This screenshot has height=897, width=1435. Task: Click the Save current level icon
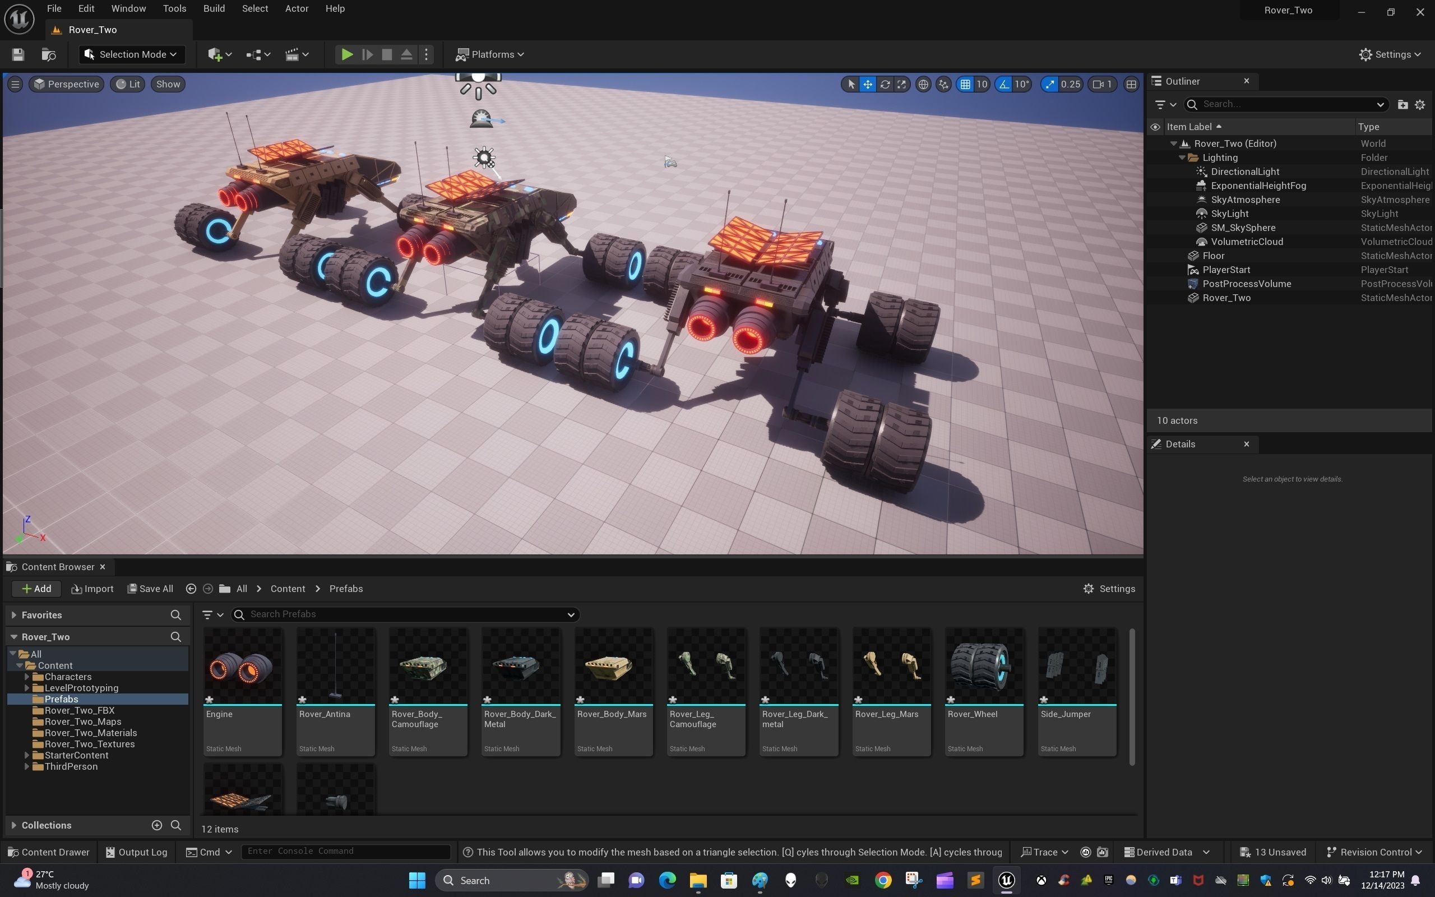(18, 54)
